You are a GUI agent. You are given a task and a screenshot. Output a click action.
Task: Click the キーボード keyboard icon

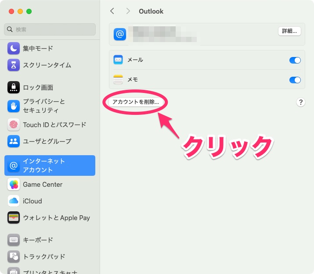[x=14, y=240]
